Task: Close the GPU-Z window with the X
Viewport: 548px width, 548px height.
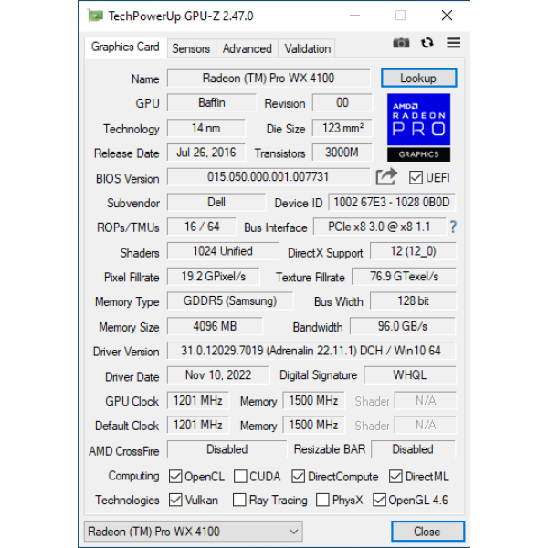Action: [447, 16]
